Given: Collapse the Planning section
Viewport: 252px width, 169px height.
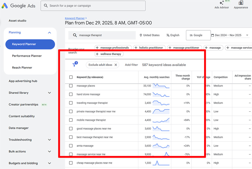Looking at the screenshot, I should [x=49, y=32].
